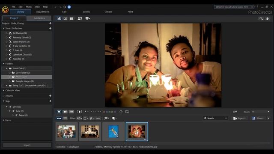Select the Project tab

pyautogui.click(x=14, y=18)
